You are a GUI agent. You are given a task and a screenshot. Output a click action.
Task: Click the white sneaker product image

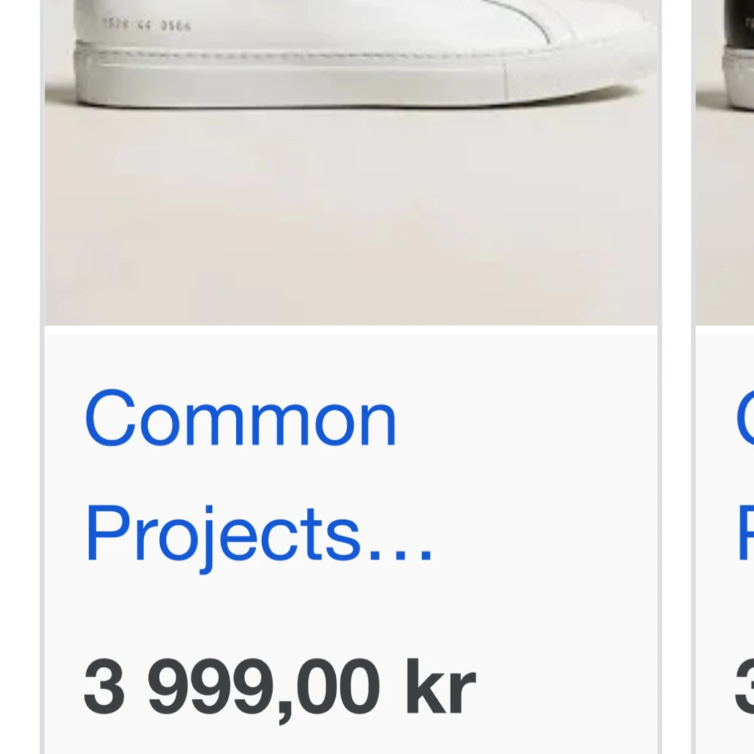351,163
